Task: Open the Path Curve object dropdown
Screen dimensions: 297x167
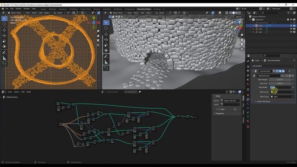Action: (282, 96)
